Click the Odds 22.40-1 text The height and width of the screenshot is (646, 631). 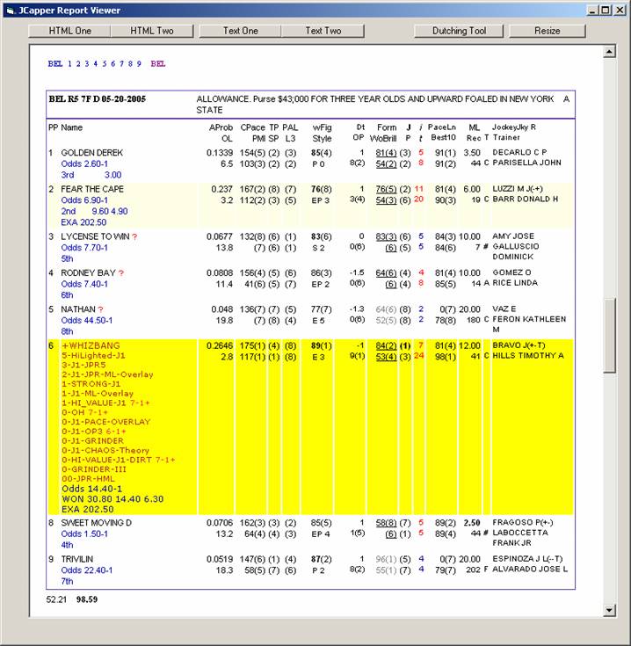(86, 570)
